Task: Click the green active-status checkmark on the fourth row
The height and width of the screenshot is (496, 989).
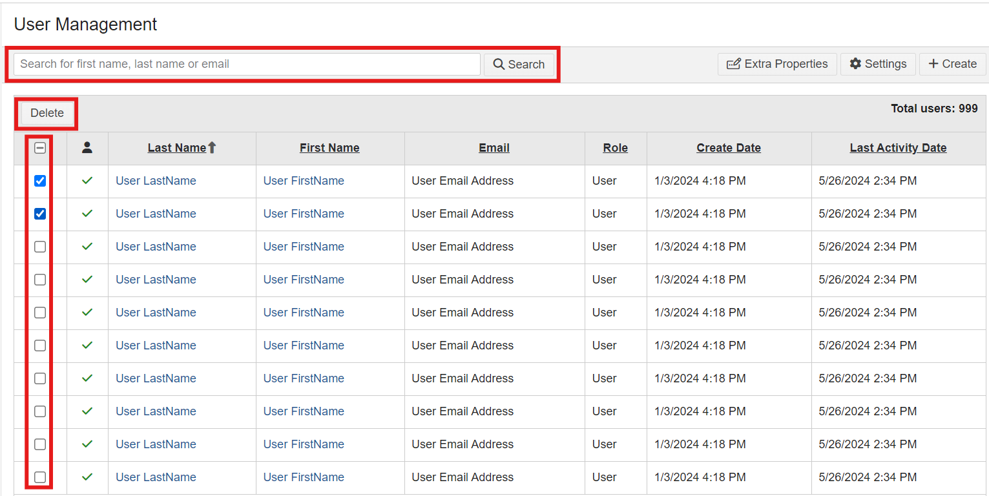Action: coord(87,280)
